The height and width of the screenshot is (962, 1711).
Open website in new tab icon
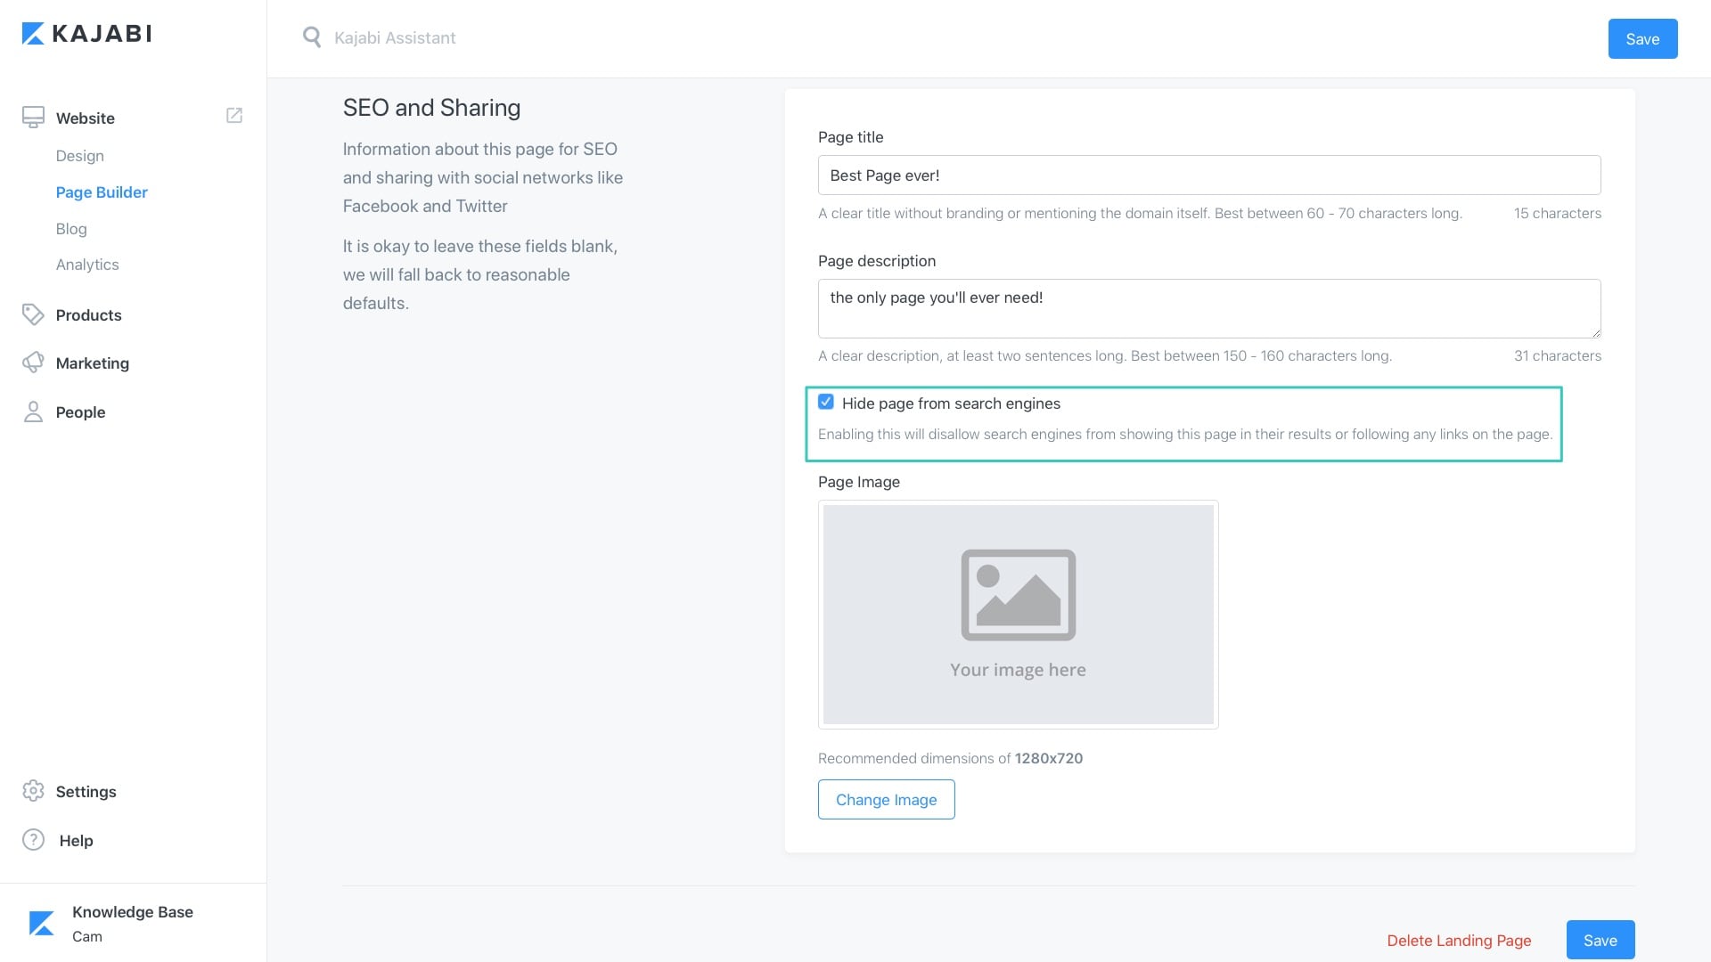point(234,116)
